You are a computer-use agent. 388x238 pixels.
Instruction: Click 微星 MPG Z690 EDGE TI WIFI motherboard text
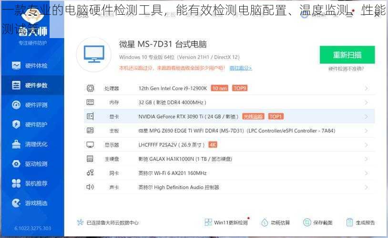(x=237, y=131)
